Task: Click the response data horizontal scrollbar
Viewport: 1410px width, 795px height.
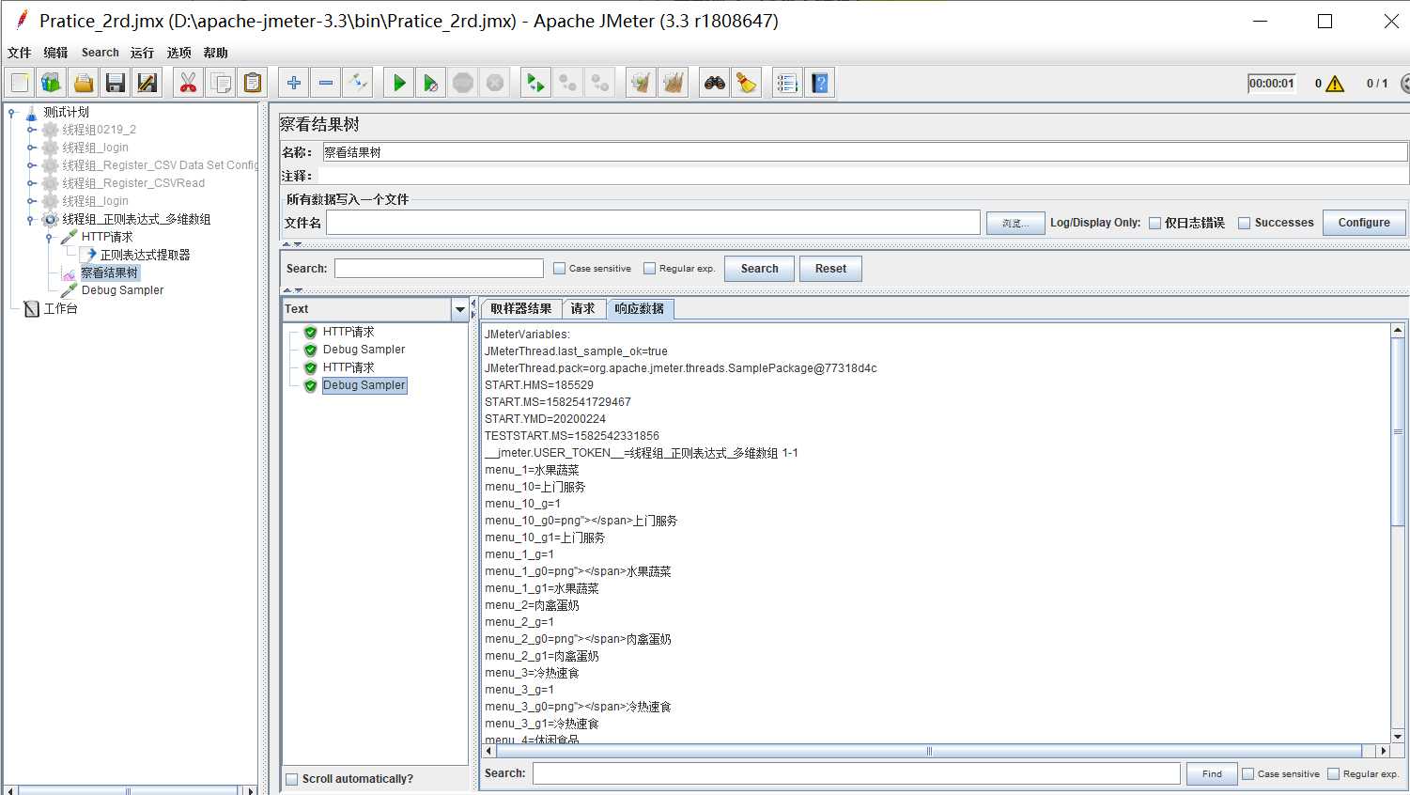Action: pos(930,751)
